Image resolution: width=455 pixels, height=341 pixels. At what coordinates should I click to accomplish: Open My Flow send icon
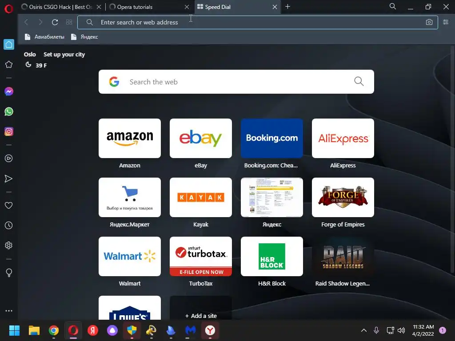(9, 178)
